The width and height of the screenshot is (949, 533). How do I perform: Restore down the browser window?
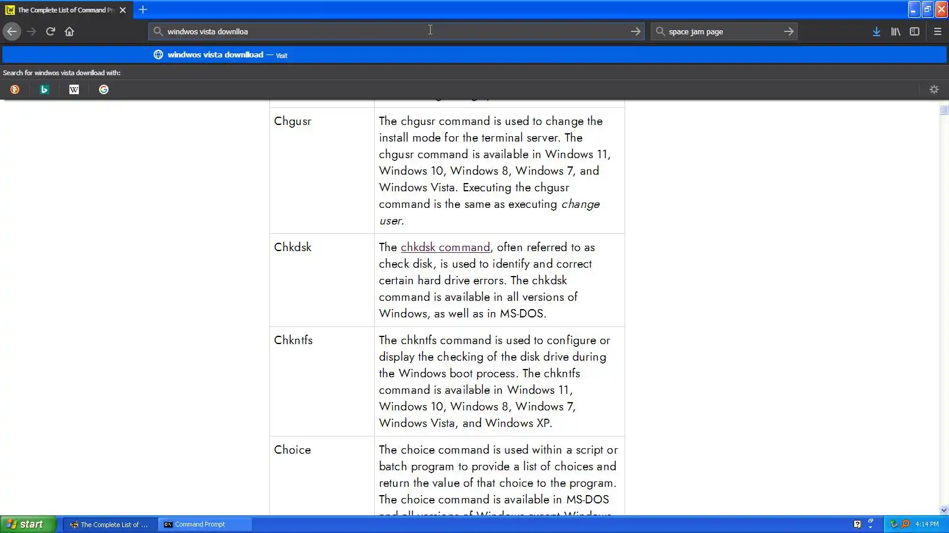tap(928, 9)
